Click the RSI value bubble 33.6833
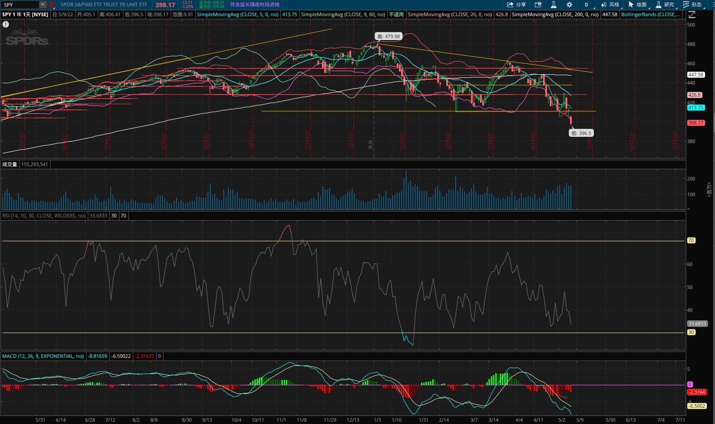715x424 pixels. pyautogui.click(x=697, y=324)
